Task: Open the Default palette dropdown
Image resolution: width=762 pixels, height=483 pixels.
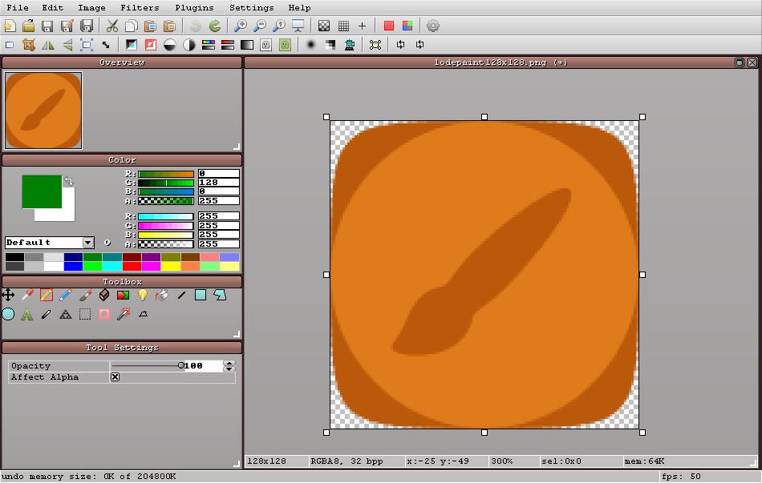Action: (88, 243)
